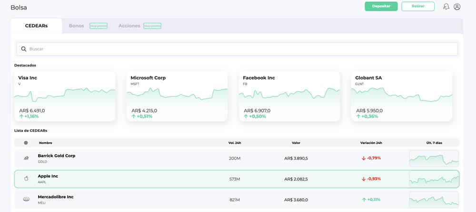Sort by the Variación 24h column header
The image size is (476, 212).
click(x=371, y=143)
